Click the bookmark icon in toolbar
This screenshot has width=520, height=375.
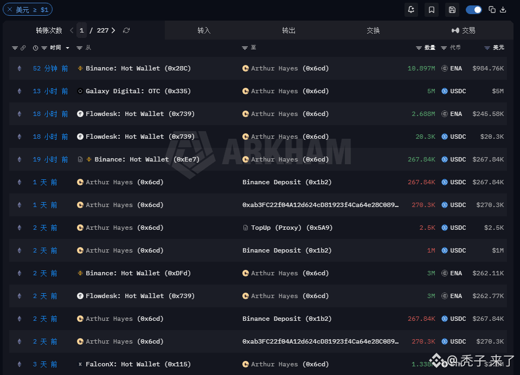(x=432, y=10)
